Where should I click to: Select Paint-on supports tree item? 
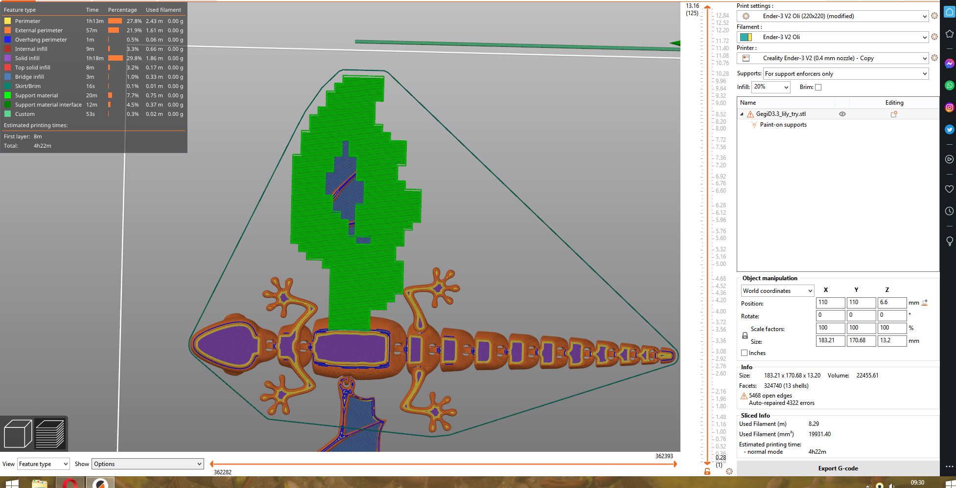tap(783, 125)
